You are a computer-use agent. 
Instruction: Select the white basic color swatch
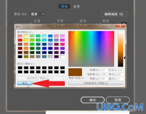pyautogui.click(x=63, y=57)
